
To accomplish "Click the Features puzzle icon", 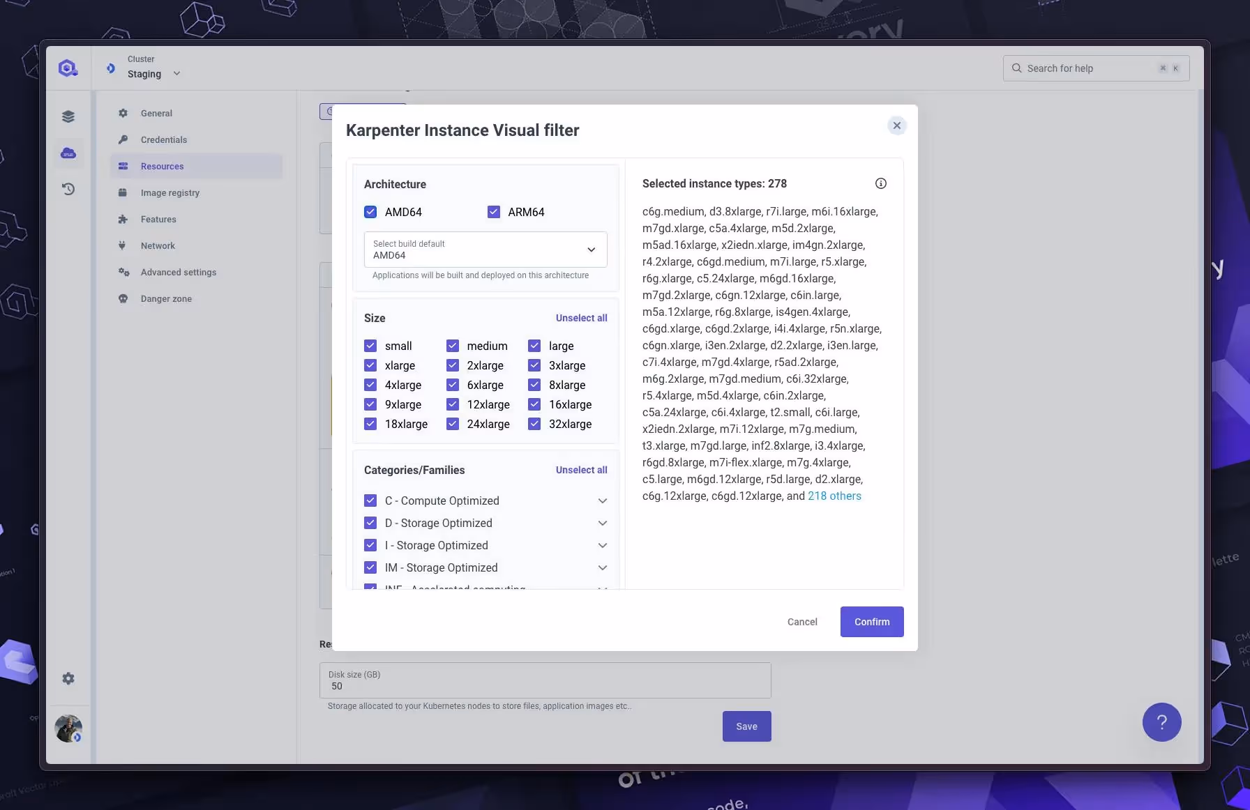I will (x=123, y=219).
